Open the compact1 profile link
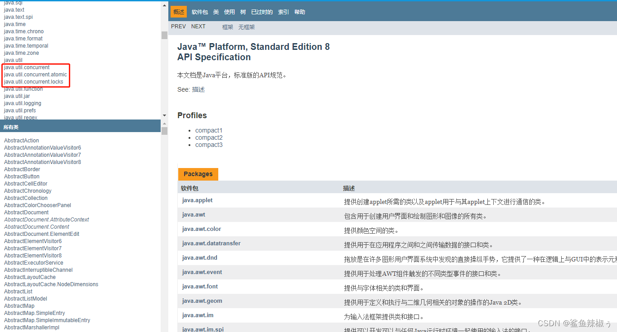The width and height of the screenshot is (617, 332). click(209, 130)
